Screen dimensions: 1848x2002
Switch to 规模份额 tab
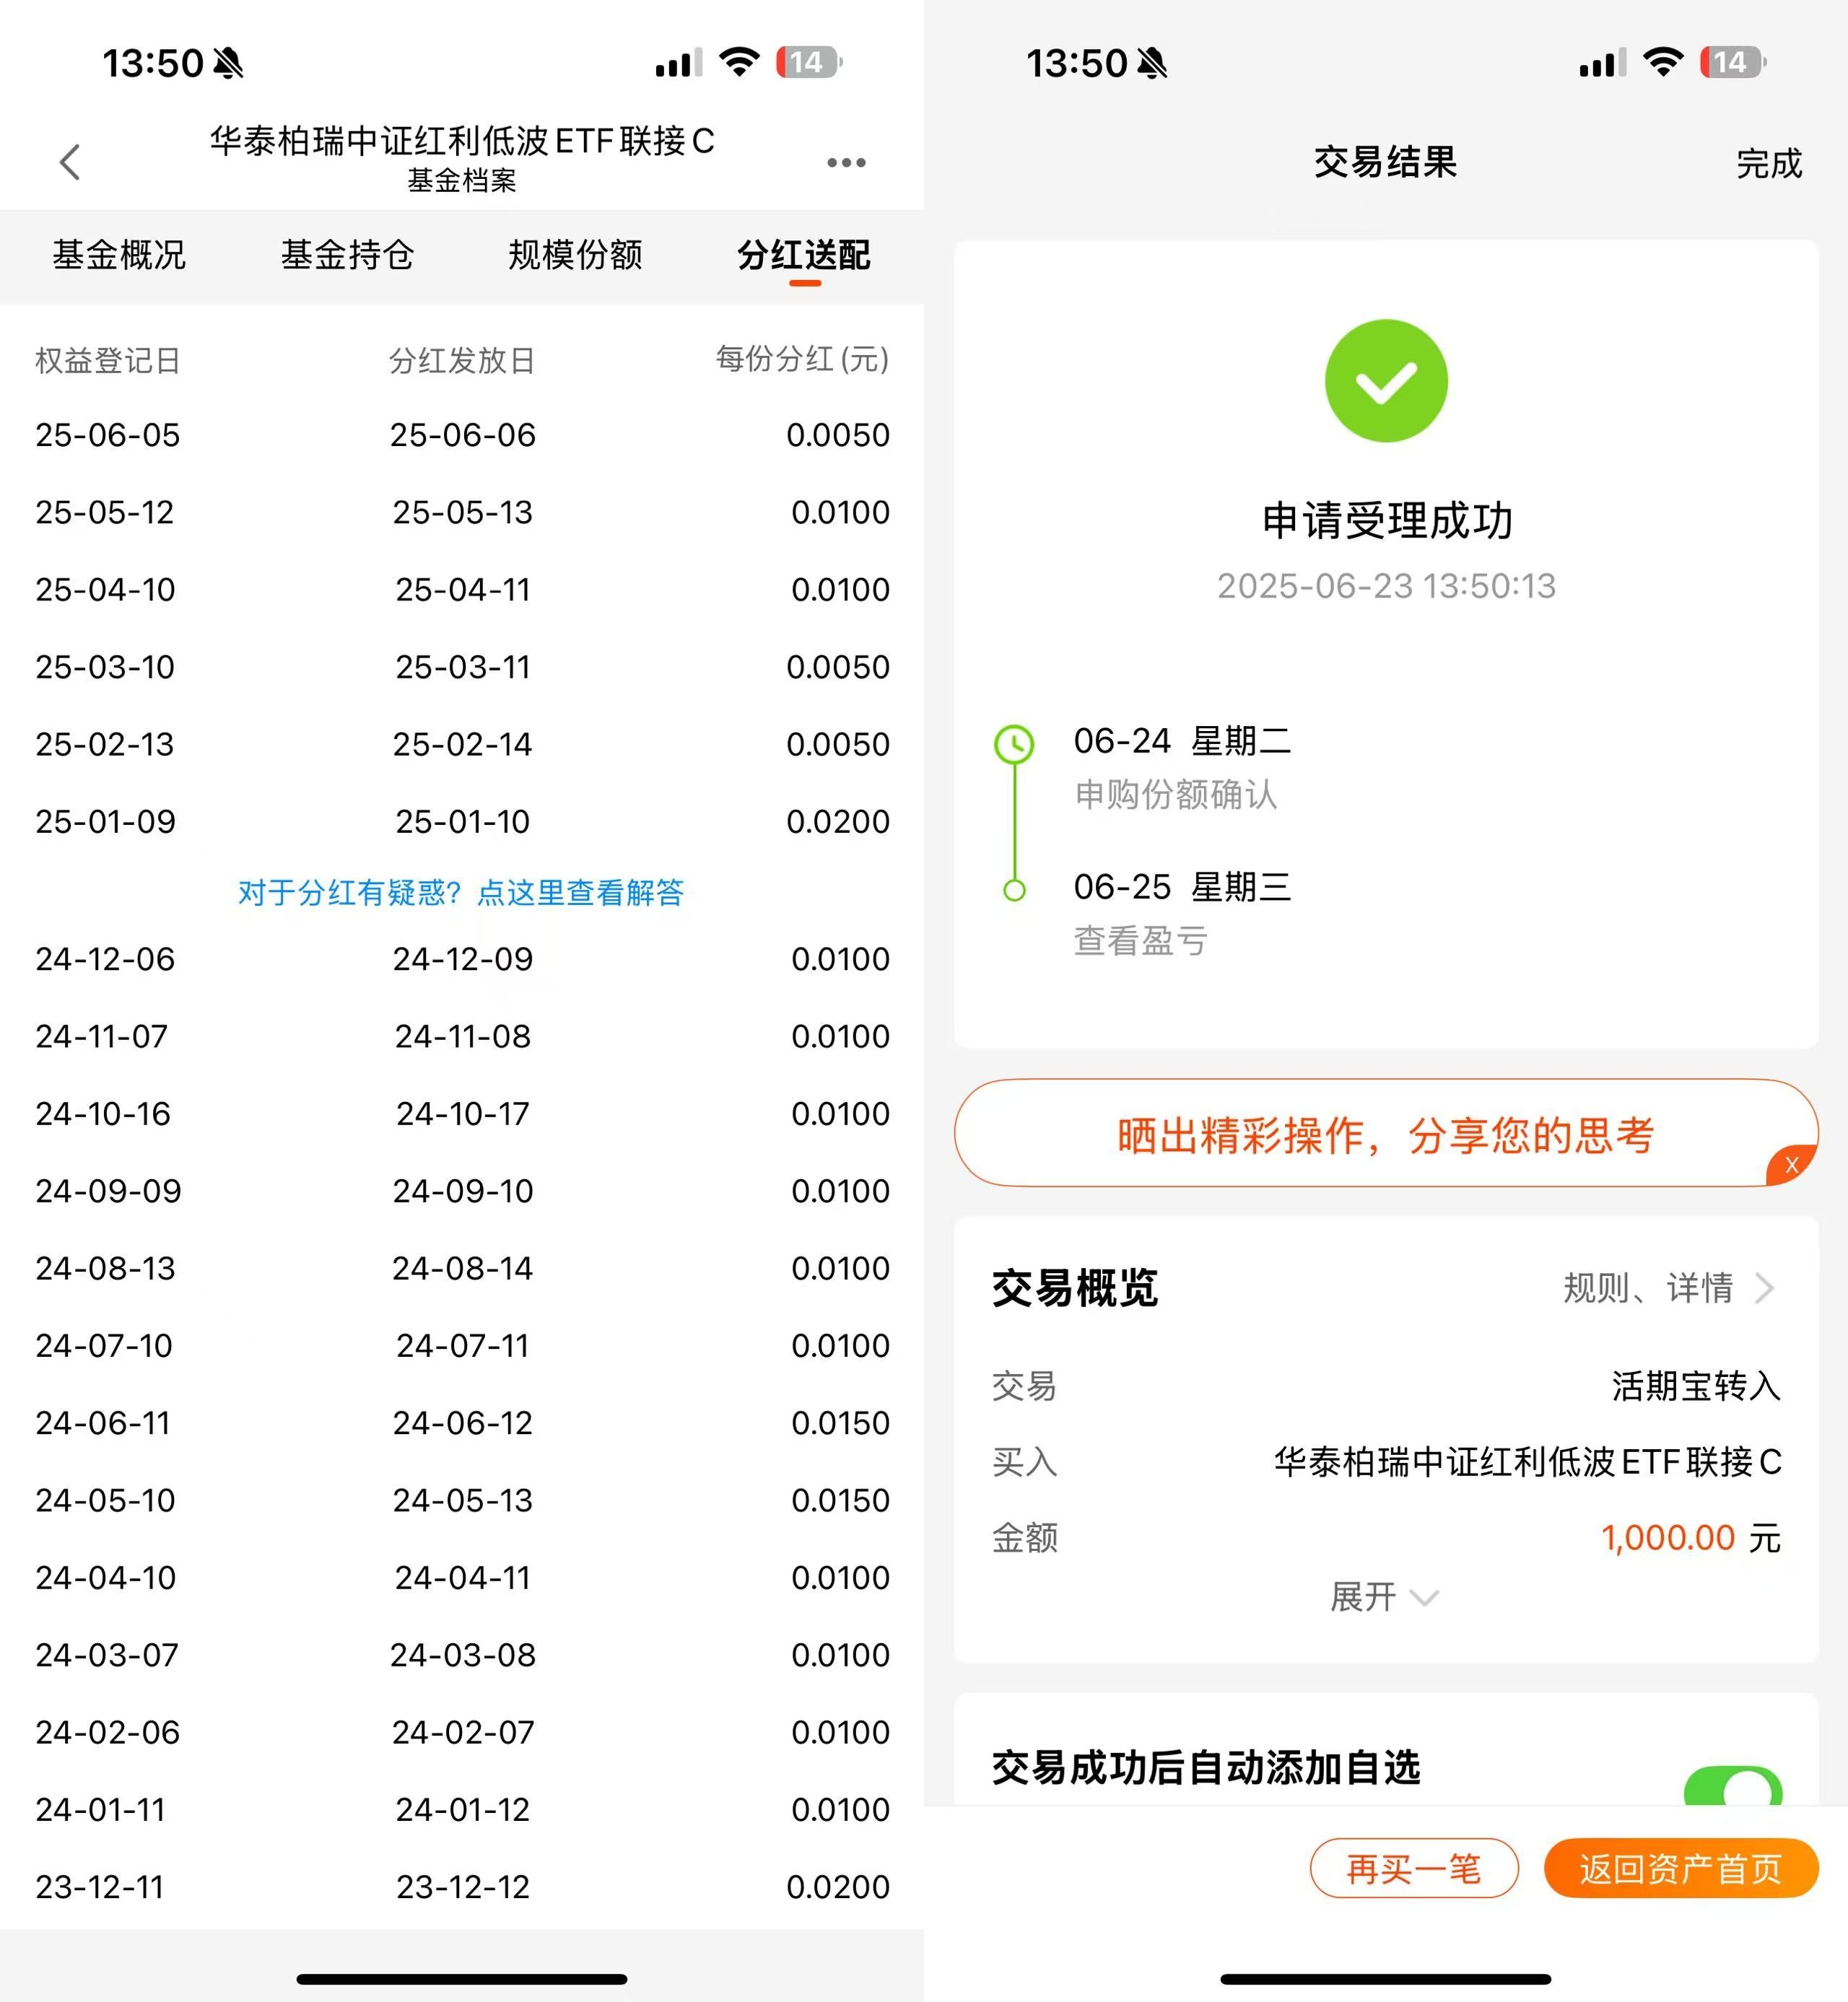(x=575, y=255)
